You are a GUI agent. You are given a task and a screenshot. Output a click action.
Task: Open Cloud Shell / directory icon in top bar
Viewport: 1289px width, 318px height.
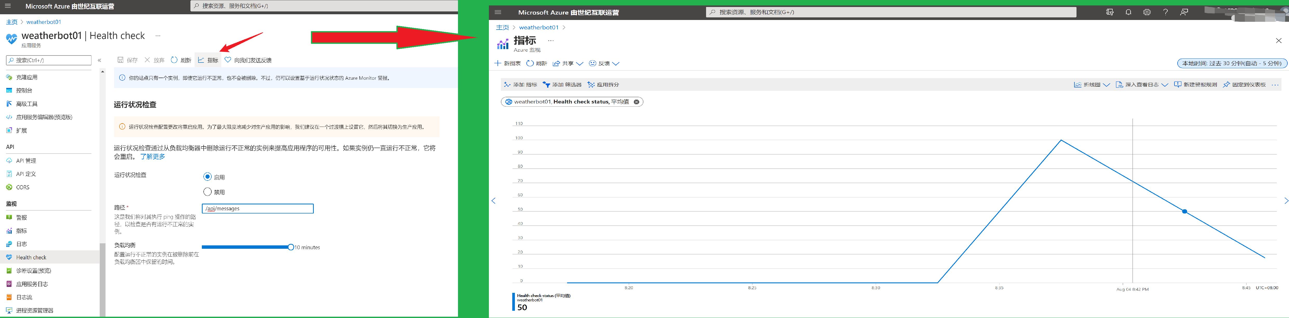tap(1110, 12)
